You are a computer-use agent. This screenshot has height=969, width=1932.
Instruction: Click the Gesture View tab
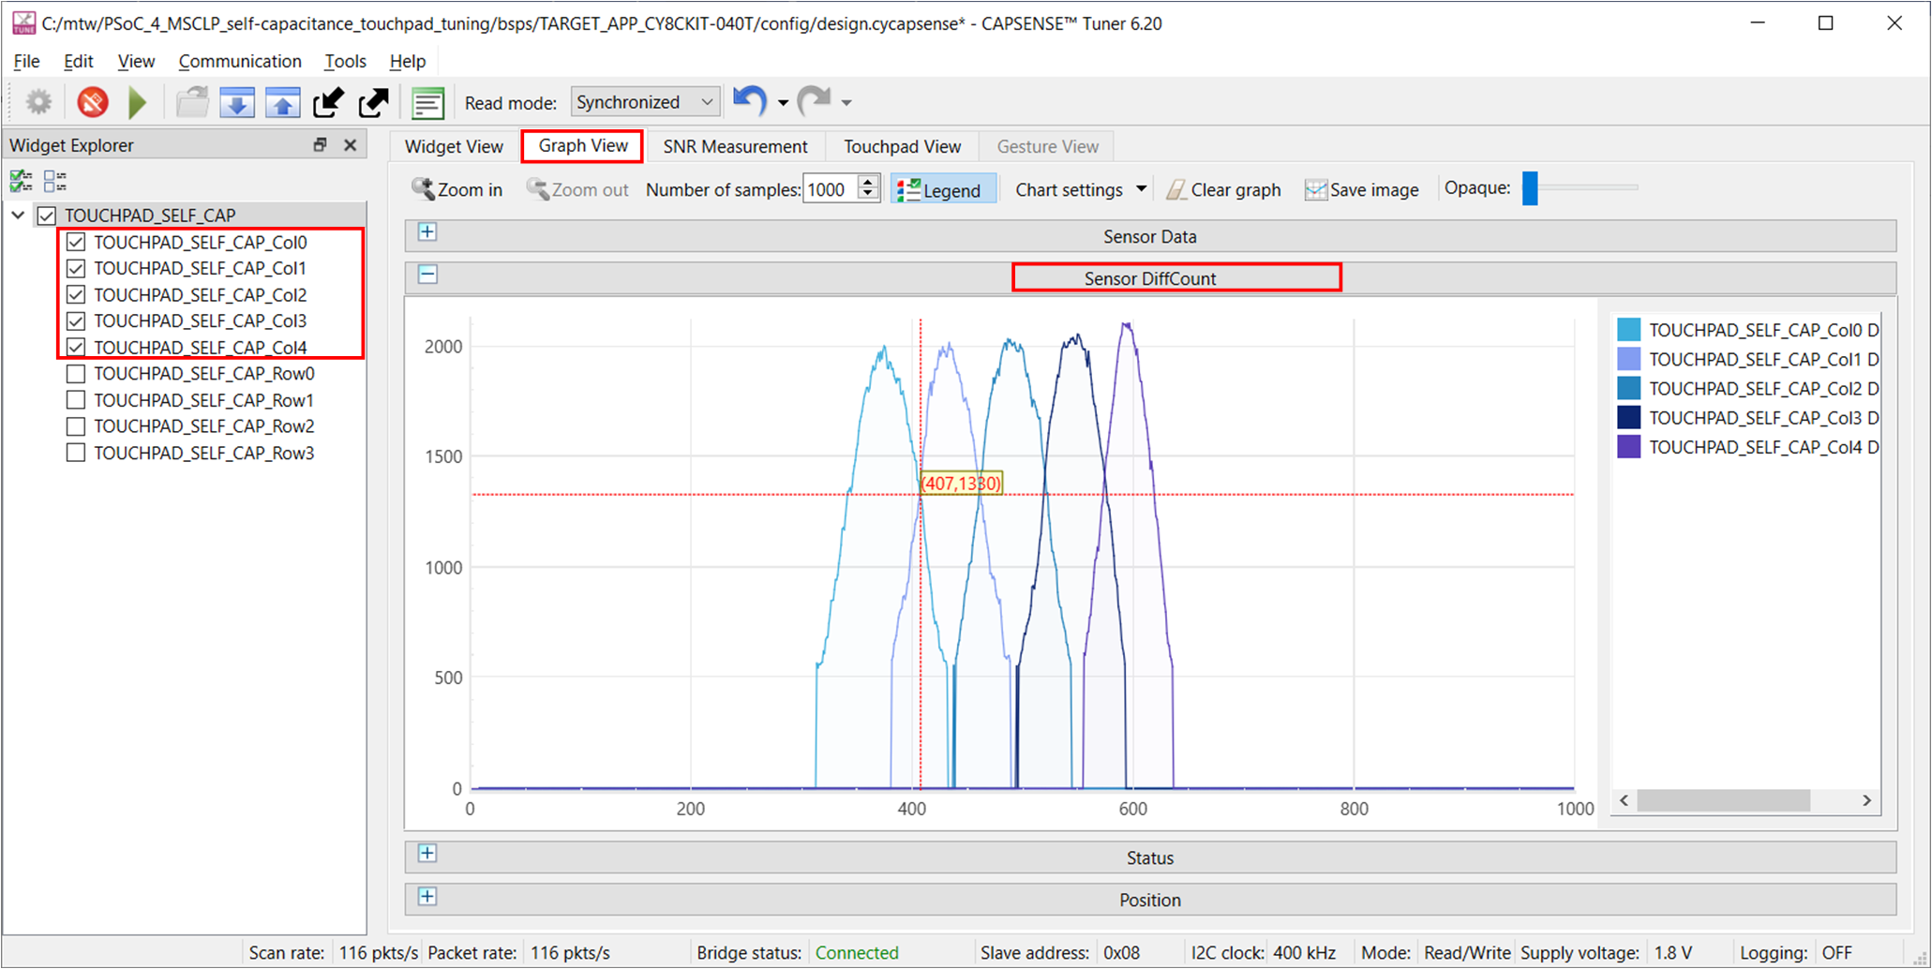1047,146
